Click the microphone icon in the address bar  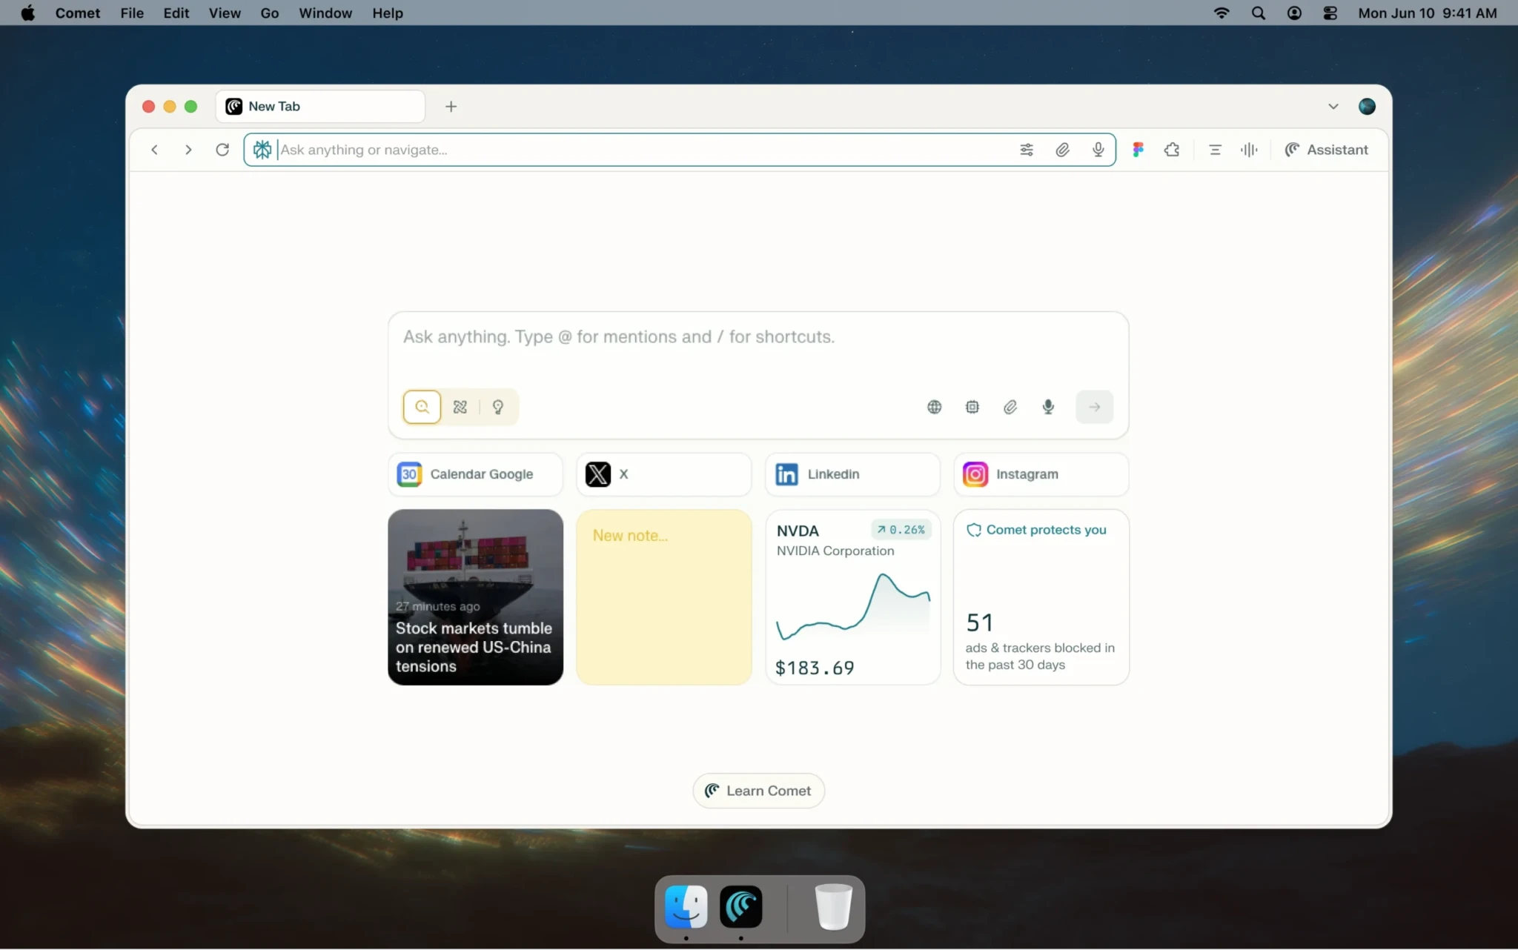point(1098,150)
